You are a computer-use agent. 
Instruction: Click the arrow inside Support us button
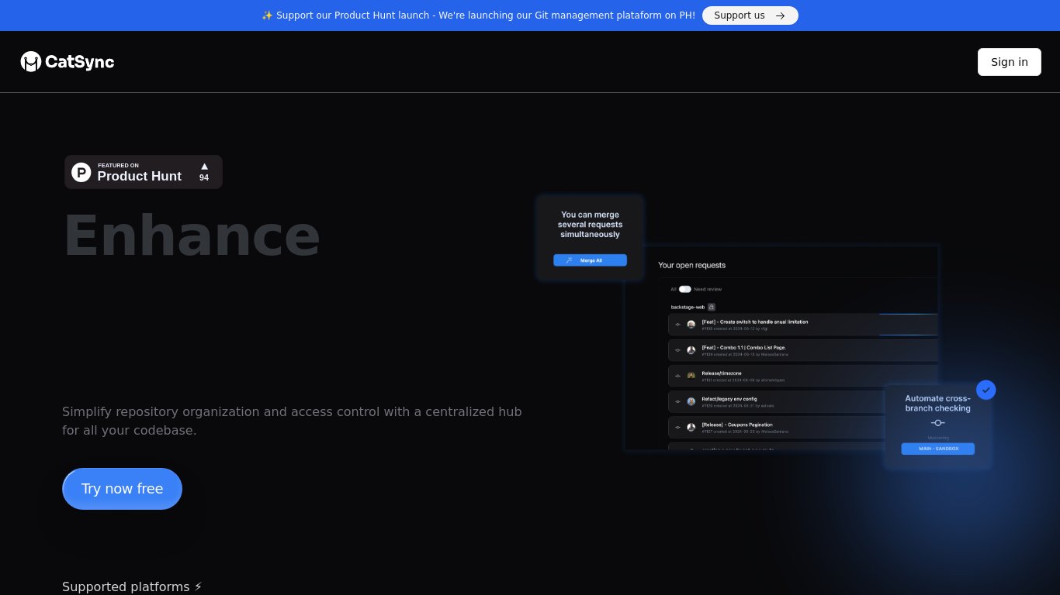[780, 15]
